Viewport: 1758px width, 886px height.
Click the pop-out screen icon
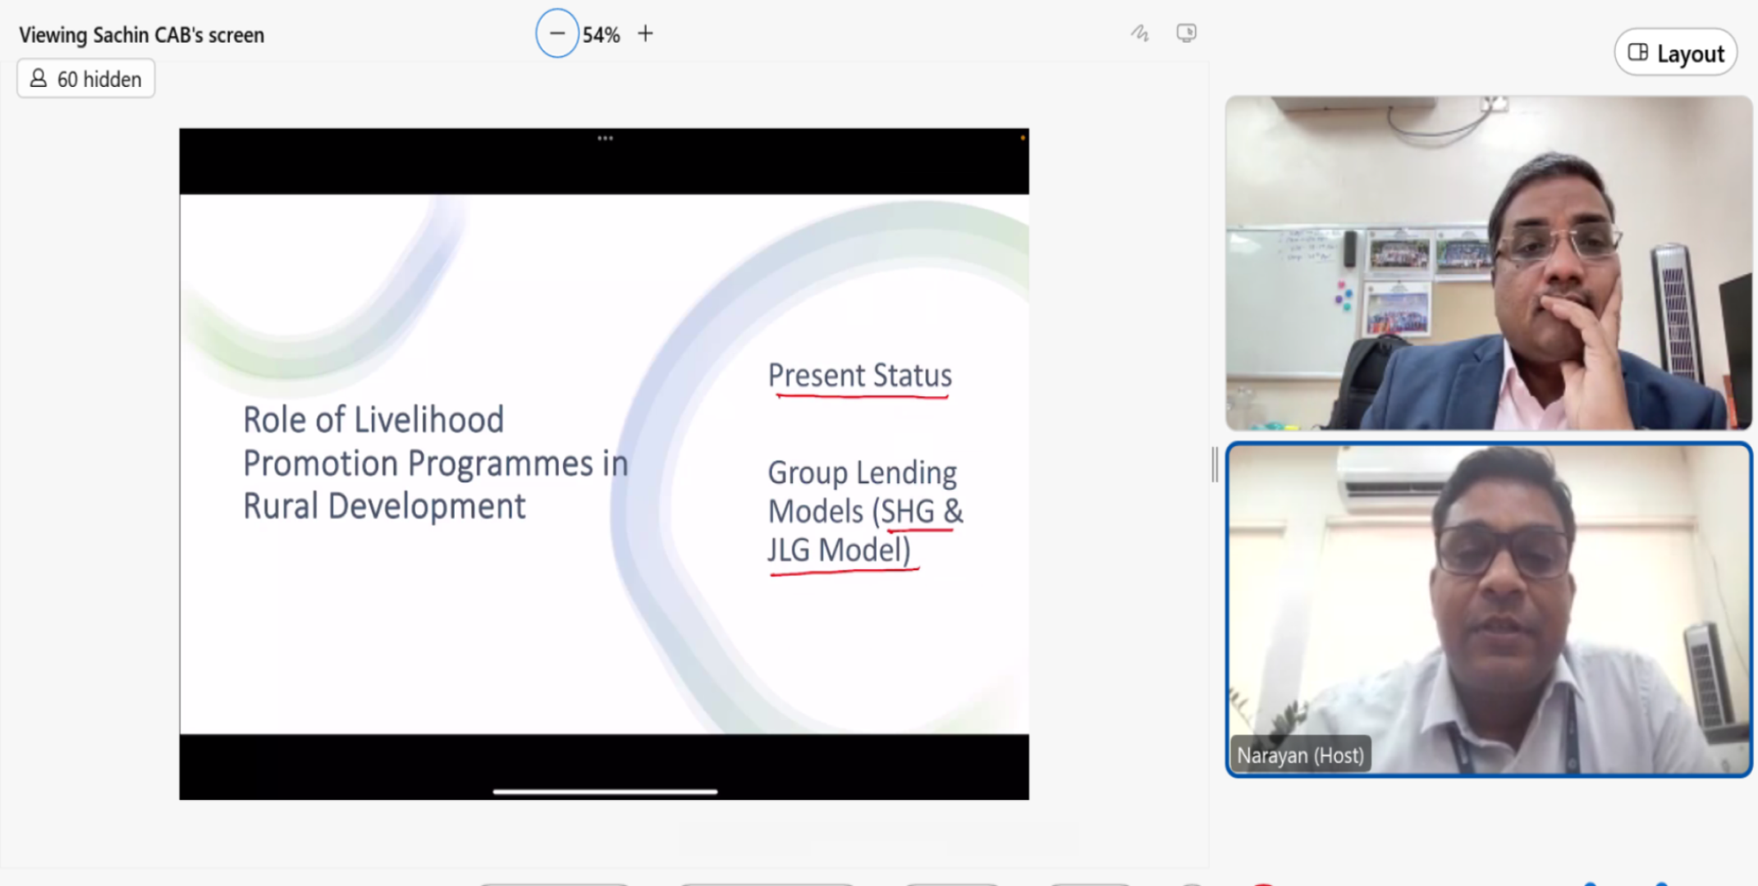pos(1186,34)
